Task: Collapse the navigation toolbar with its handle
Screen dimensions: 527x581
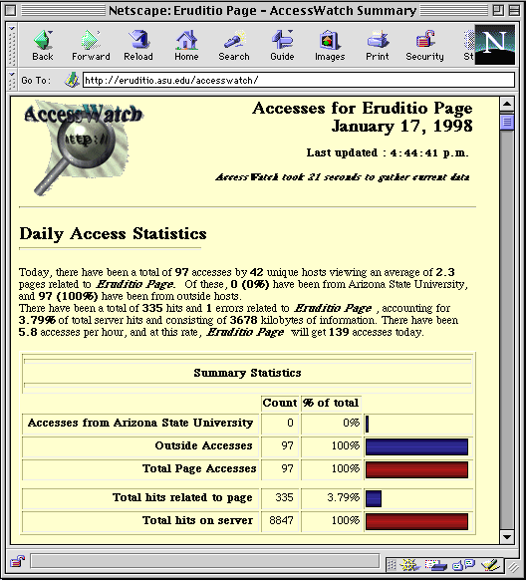Action: [12, 46]
